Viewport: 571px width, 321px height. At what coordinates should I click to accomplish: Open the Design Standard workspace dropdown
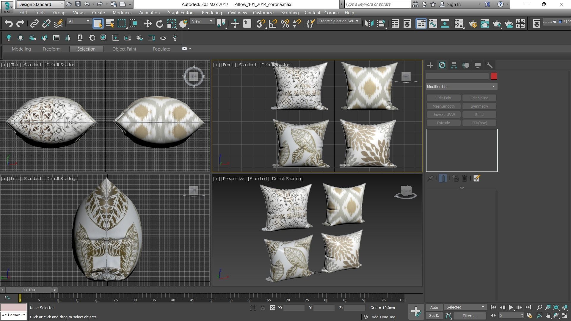40,4
